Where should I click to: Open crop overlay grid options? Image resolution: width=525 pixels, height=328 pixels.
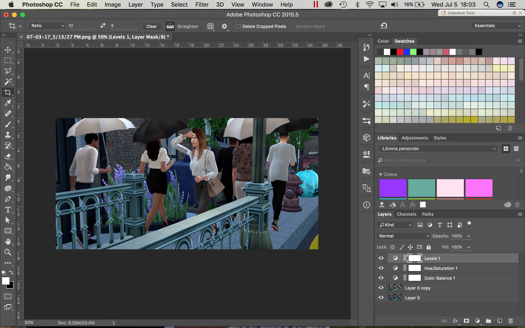tap(210, 26)
